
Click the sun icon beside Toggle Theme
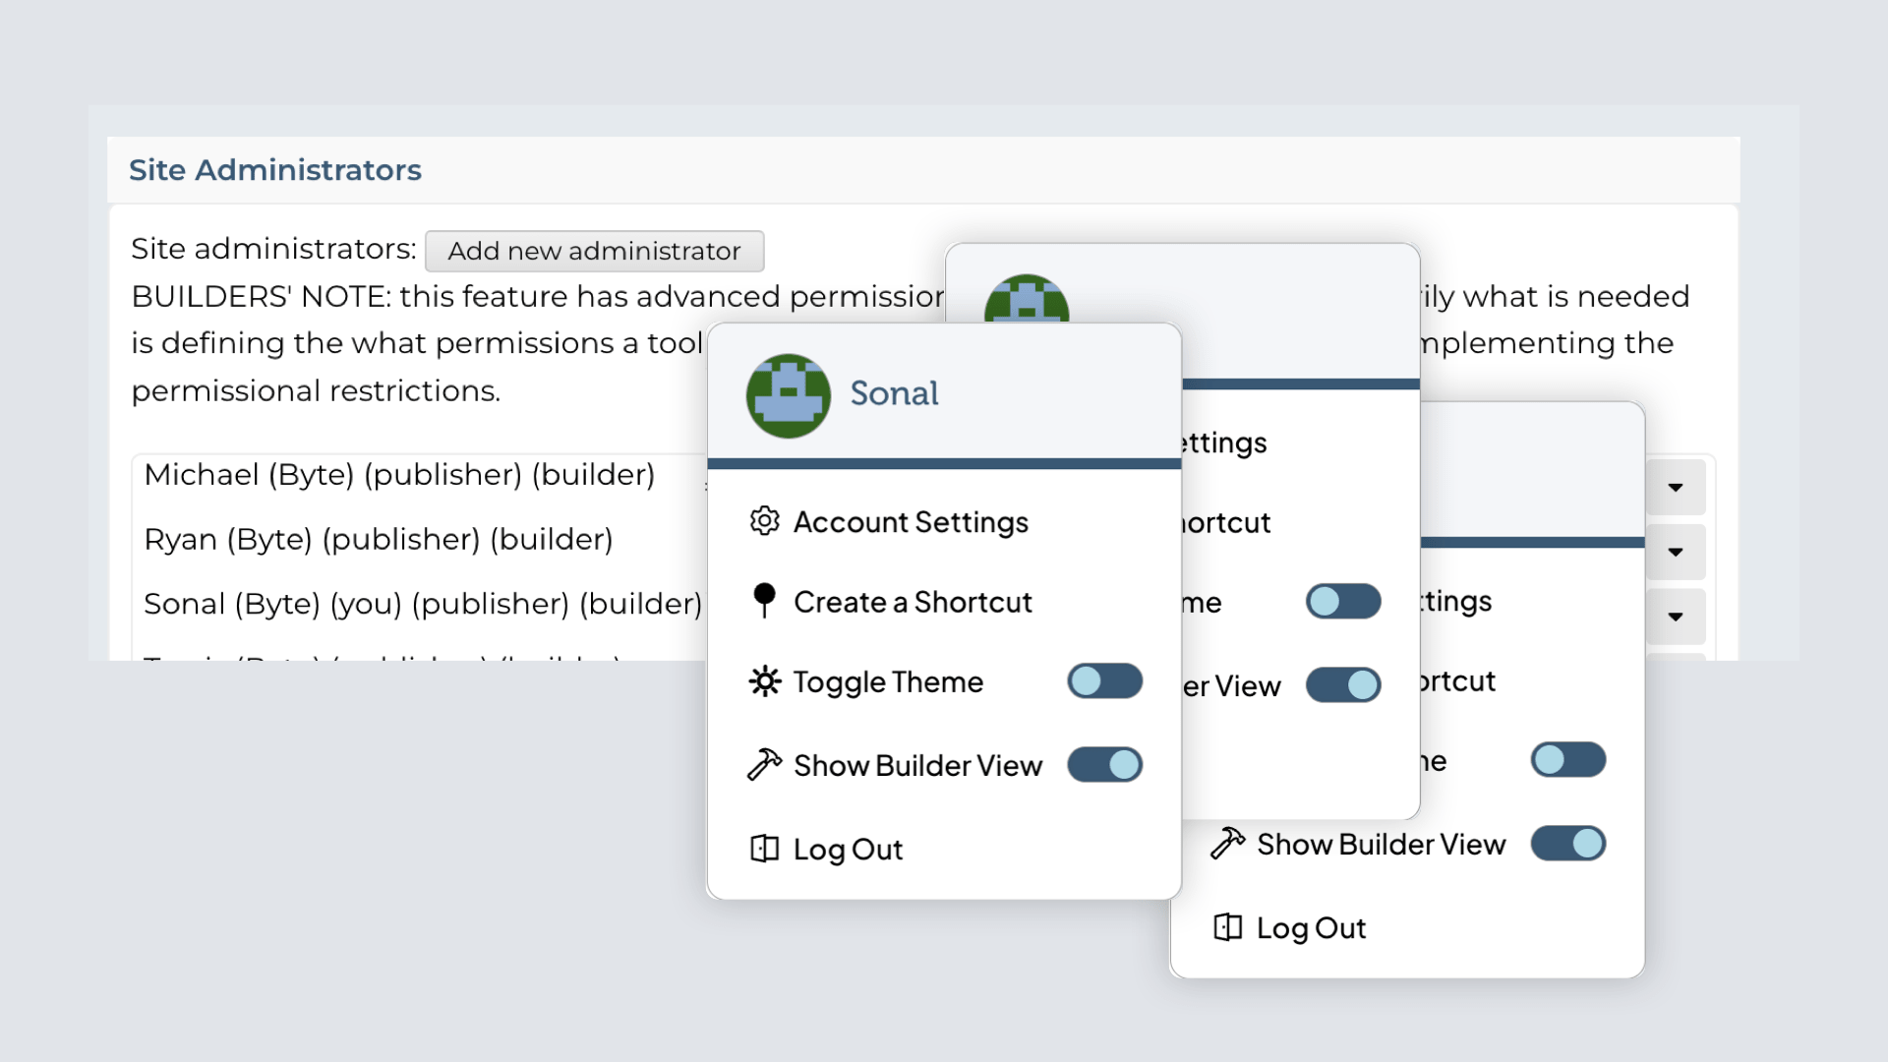point(764,681)
